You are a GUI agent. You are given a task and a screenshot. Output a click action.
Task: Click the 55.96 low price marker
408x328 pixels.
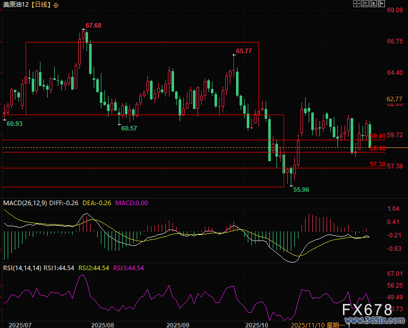click(x=300, y=189)
